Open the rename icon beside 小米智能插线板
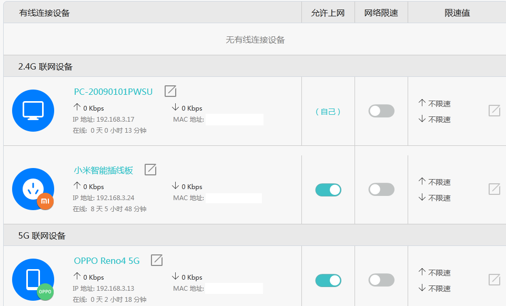Screen dimensions: 506x306 151,170
